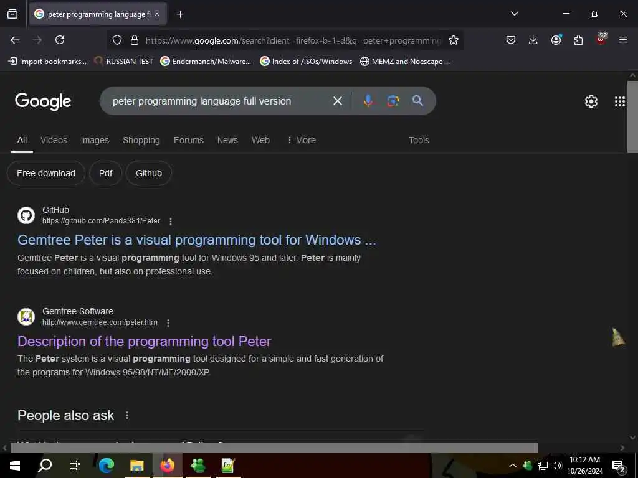Open the Firefox extensions panel
Screen dimensions: 638x478
tap(578, 40)
